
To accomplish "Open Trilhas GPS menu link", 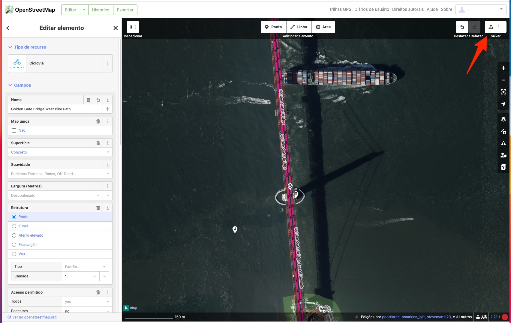I will click(340, 9).
